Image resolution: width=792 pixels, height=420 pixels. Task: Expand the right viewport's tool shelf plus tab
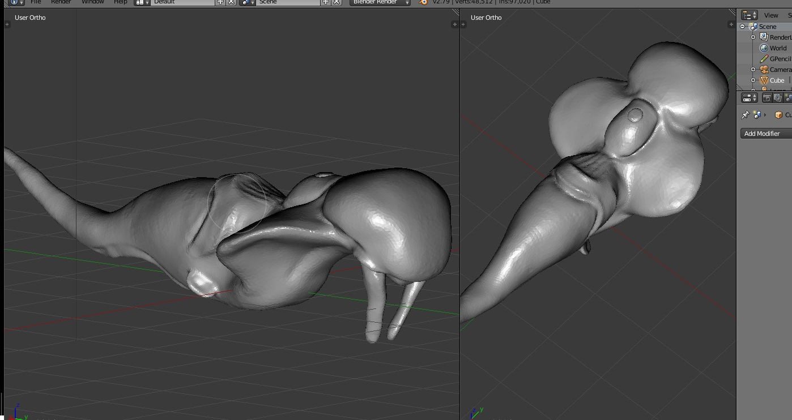pyautogui.click(x=463, y=24)
